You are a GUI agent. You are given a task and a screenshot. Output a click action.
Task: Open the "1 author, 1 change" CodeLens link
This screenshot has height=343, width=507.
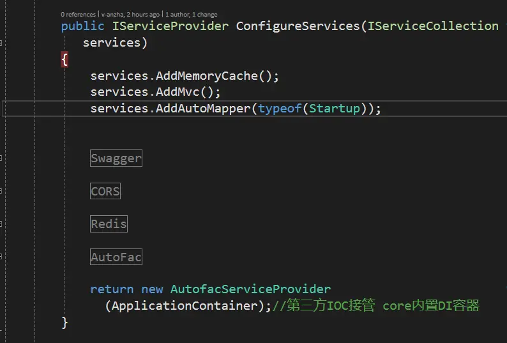click(x=192, y=15)
